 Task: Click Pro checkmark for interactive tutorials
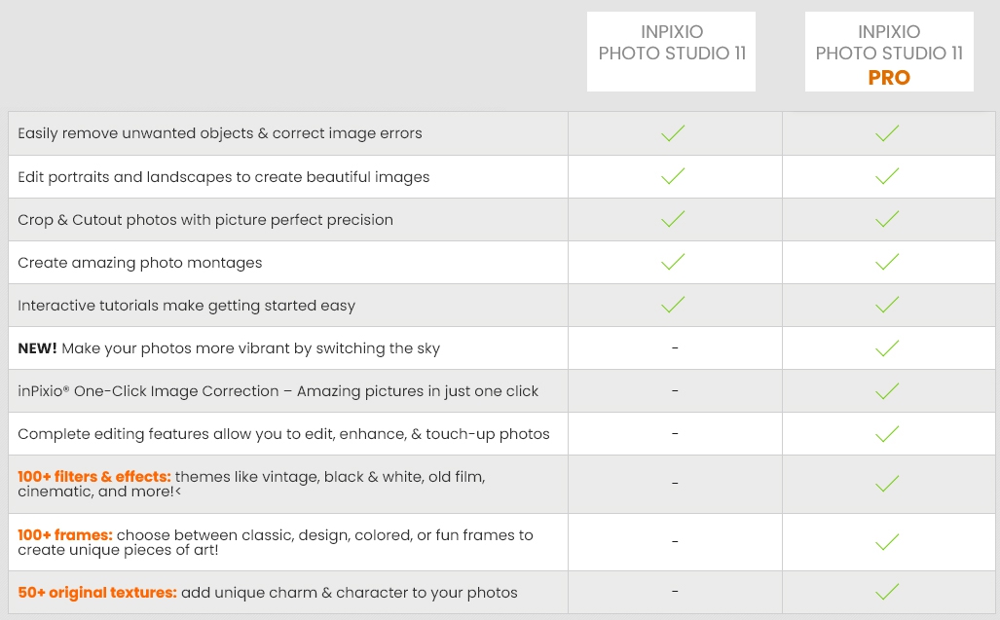pos(887,305)
